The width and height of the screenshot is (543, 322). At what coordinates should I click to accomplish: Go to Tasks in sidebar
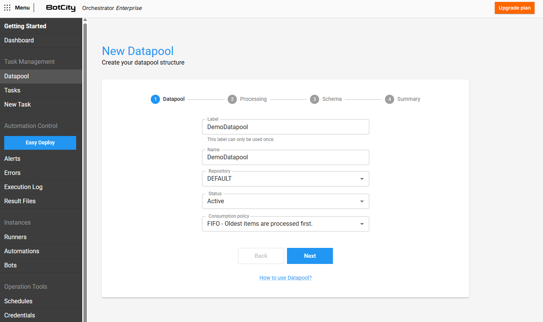[12, 91]
